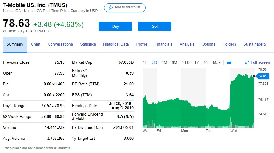Click the 74.50 price axis label
This screenshot has height=153, width=274.
pos(262,114)
